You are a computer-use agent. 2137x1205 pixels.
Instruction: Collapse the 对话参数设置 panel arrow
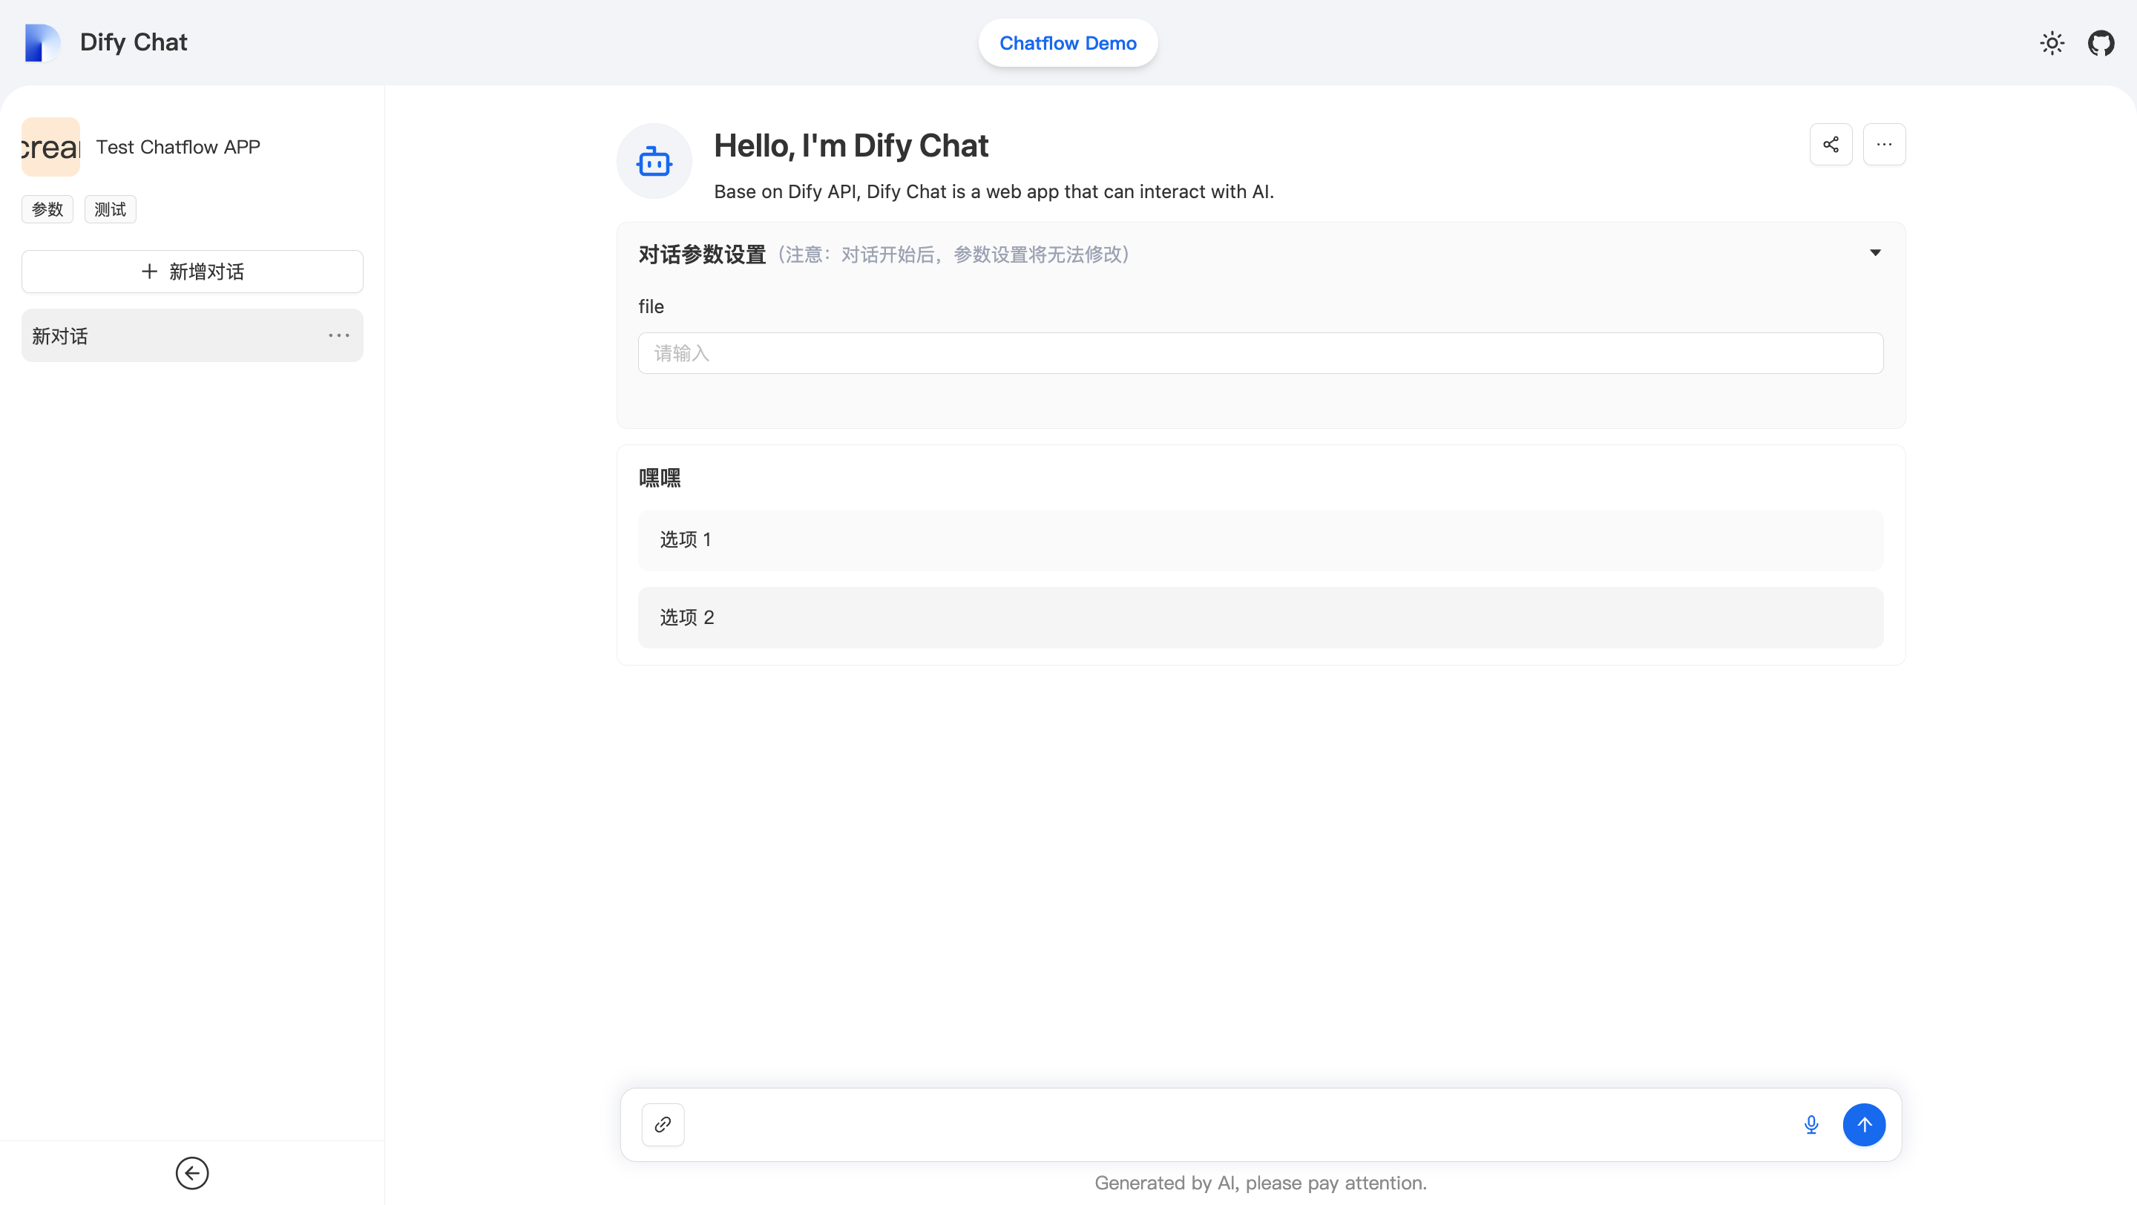(1875, 253)
